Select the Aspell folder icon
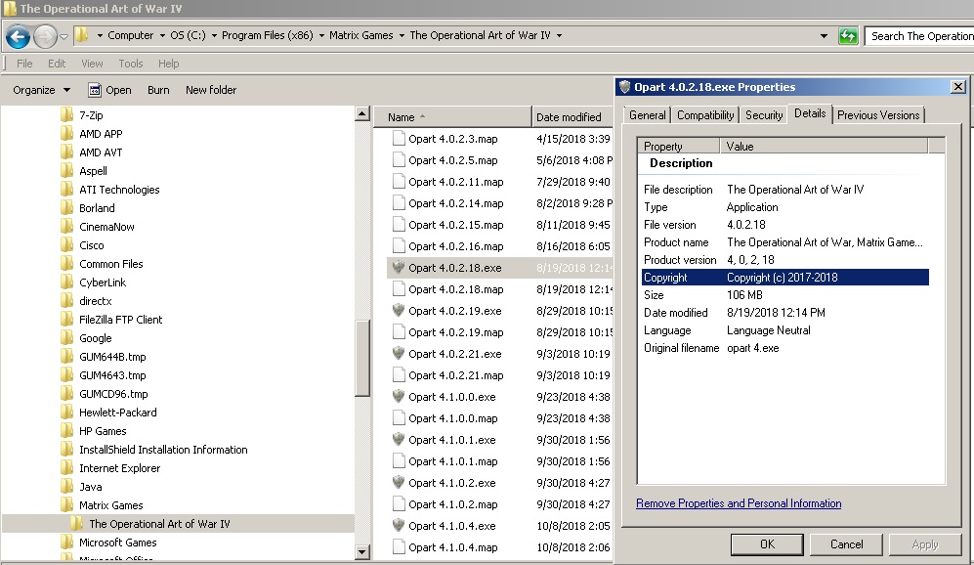This screenshot has height=565, width=974. point(67,171)
